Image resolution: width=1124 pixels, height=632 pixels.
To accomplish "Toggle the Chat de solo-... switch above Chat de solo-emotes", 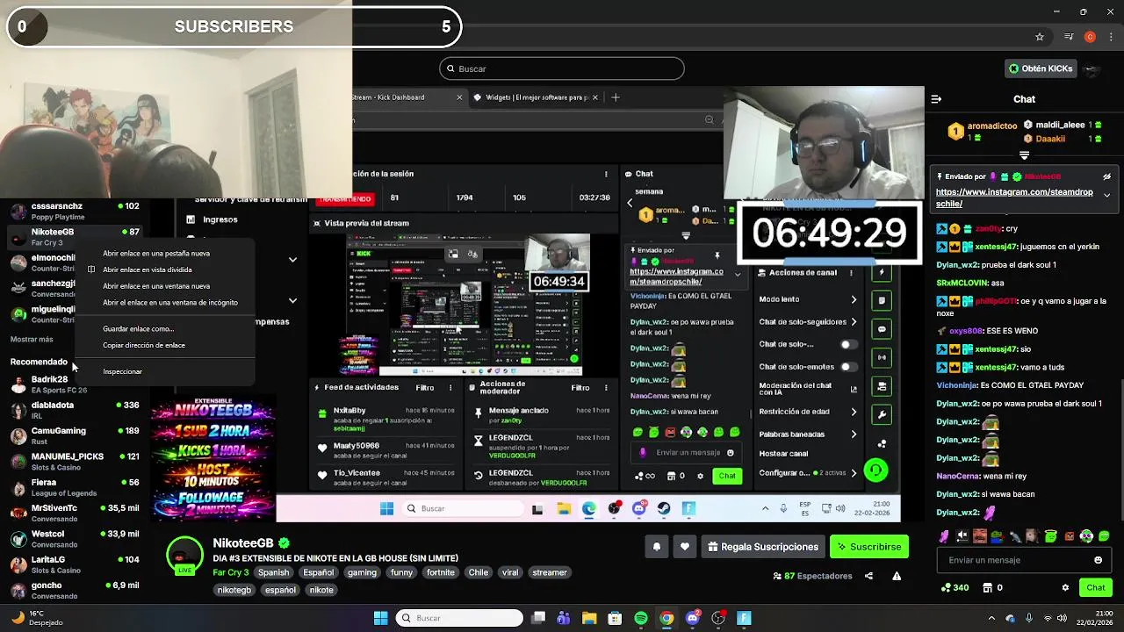I will pos(848,344).
